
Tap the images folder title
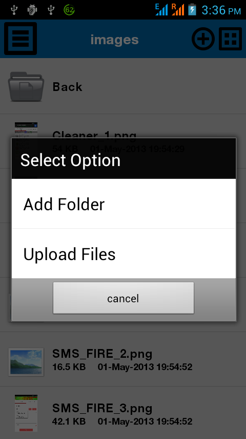(x=114, y=40)
